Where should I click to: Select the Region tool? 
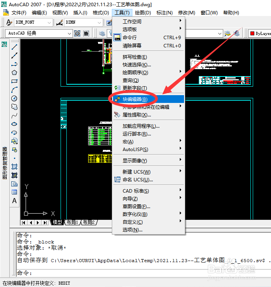click(14, 184)
